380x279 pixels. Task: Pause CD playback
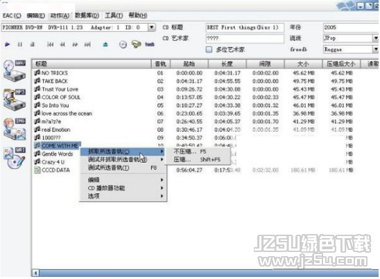(20, 44)
